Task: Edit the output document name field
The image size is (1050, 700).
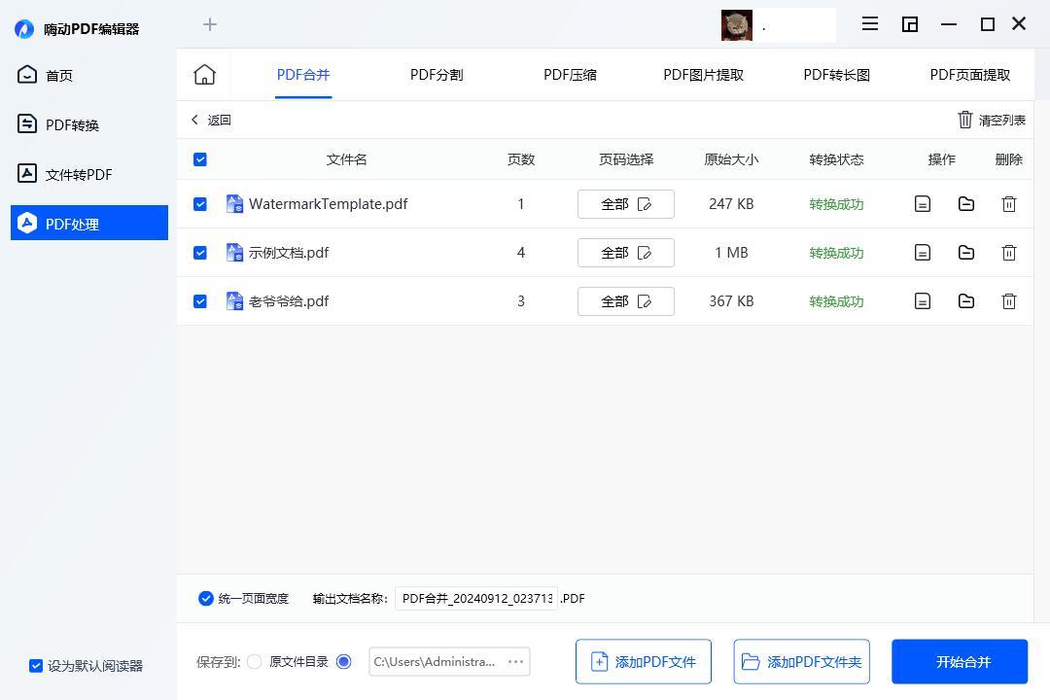Action: (476, 598)
